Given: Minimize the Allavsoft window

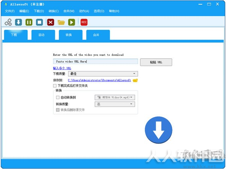Looking at the screenshot, I should click(x=200, y=4).
